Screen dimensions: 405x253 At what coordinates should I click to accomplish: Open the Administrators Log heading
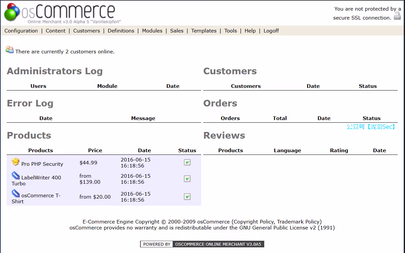click(x=55, y=71)
